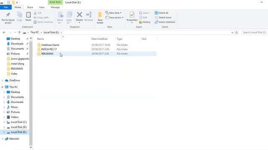
Task: Switch to the View tab
Action: (x=42, y=7)
